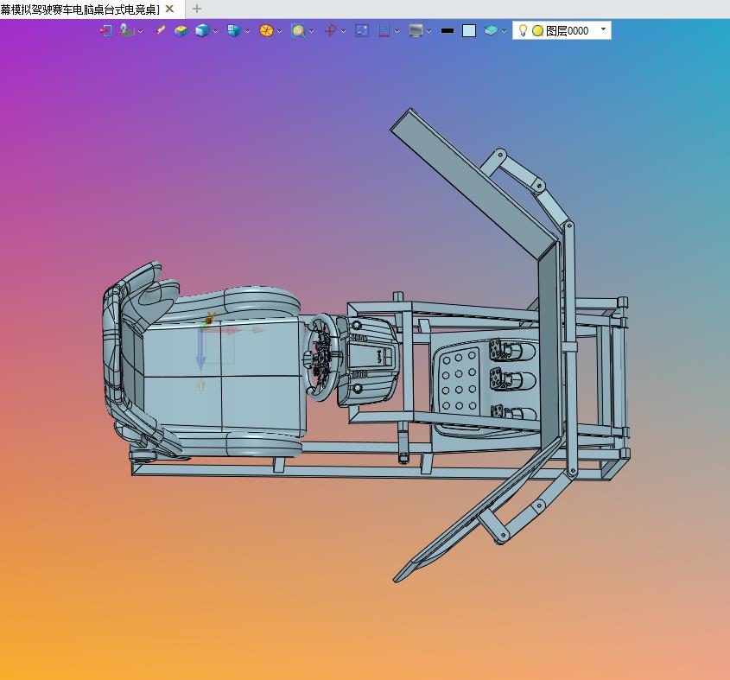Open the layer stack dropdown arrow
The image size is (730, 680).
[504, 31]
